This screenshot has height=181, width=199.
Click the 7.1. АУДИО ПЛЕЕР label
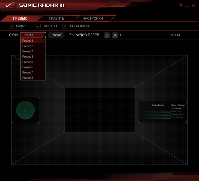pos(84,35)
